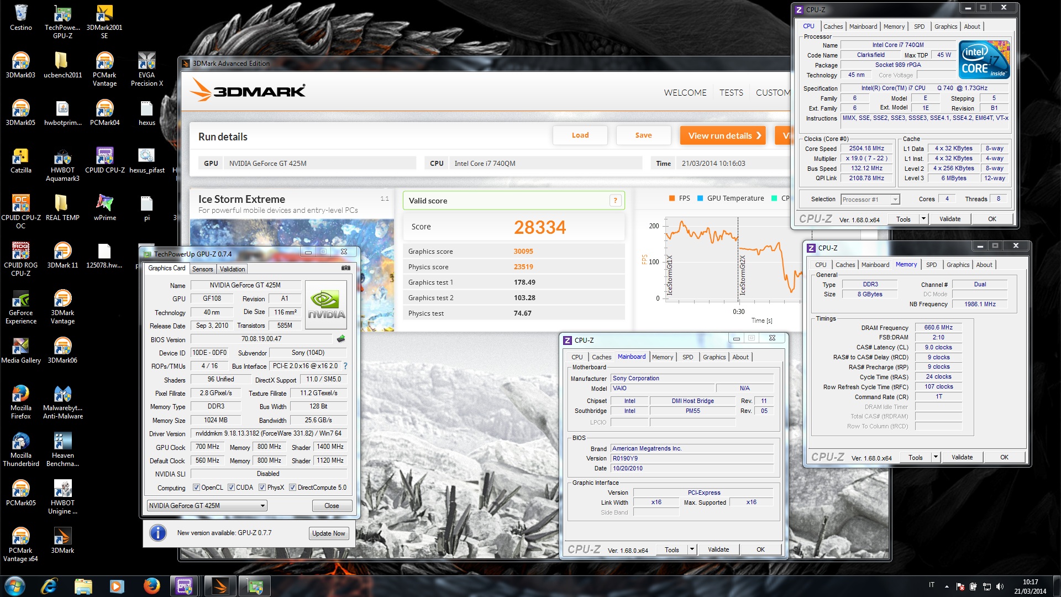Open the 3DMark03 desktop icon

pos(21,65)
